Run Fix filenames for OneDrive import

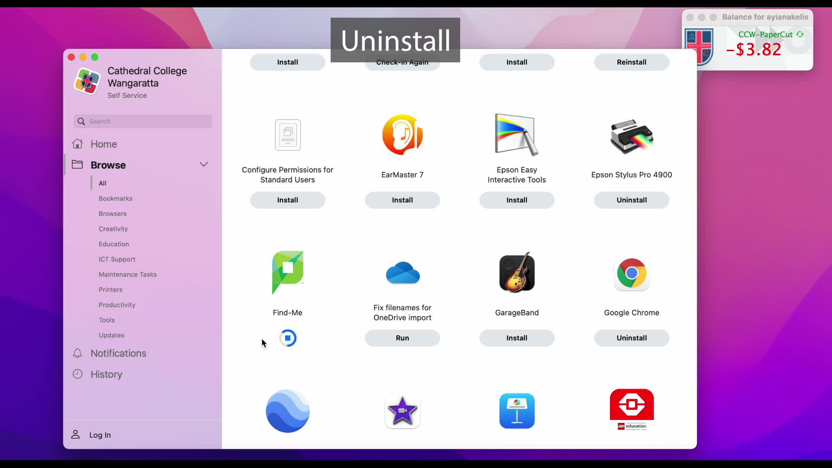click(402, 338)
